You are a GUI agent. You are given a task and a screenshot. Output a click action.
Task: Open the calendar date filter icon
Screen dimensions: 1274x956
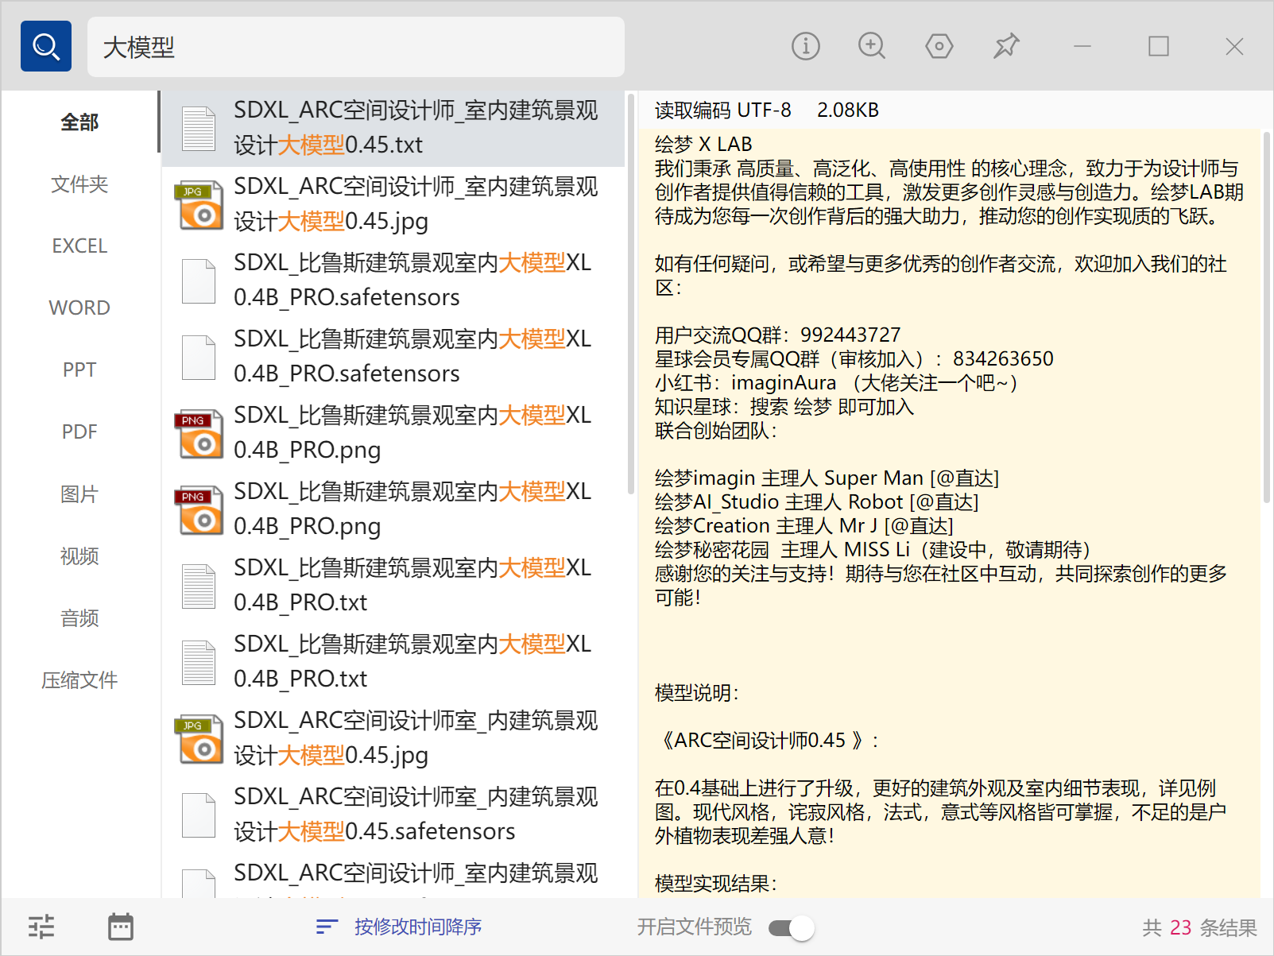(x=120, y=927)
